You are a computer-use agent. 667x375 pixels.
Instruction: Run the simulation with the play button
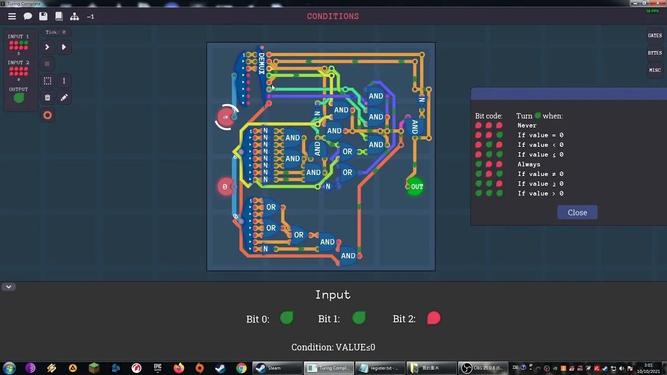[x=64, y=47]
